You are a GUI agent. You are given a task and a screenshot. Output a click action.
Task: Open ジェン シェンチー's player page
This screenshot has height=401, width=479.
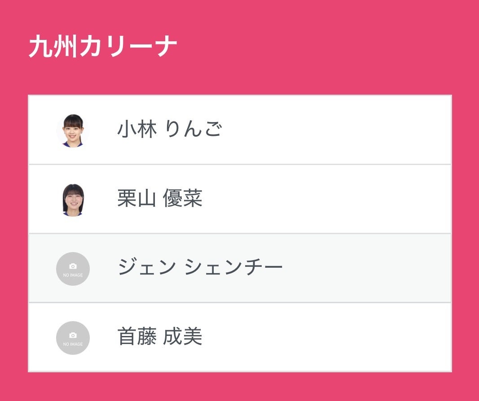pyautogui.click(x=200, y=268)
